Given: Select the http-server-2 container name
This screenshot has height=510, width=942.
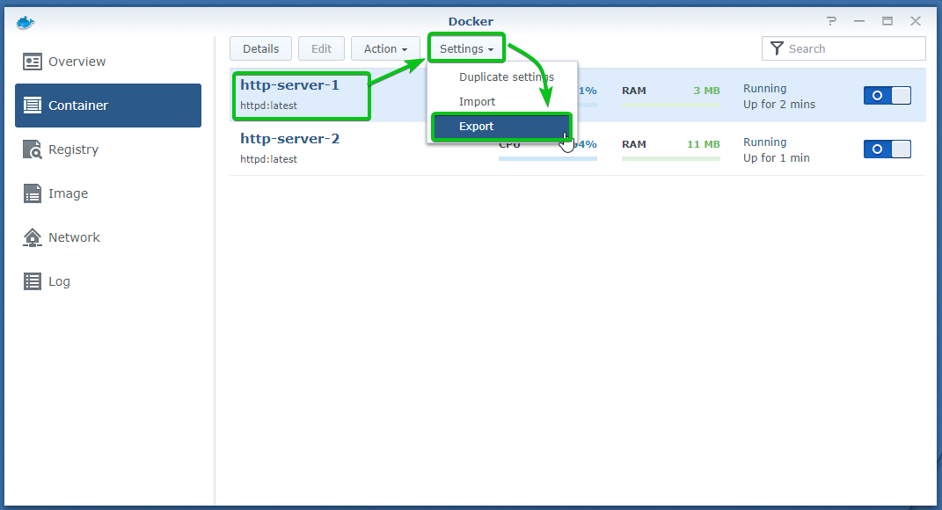Looking at the screenshot, I should coord(289,139).
